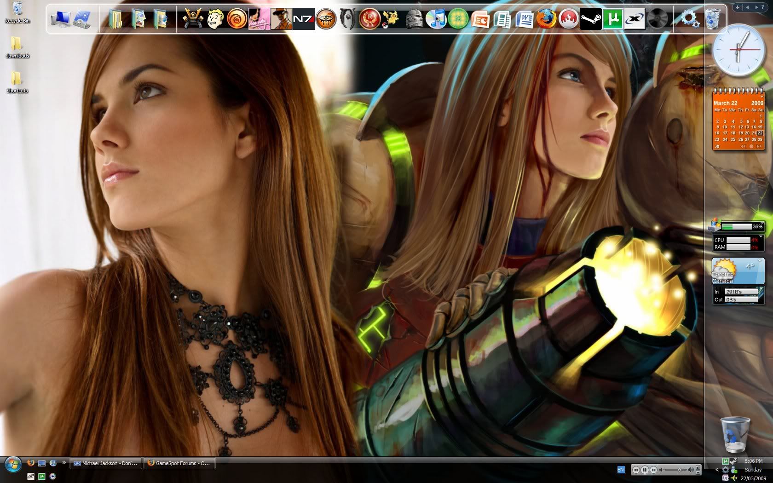Pause playback in iTunes taskbar toolbar
This screenshot has height=483, width=773.
(645, 470)
